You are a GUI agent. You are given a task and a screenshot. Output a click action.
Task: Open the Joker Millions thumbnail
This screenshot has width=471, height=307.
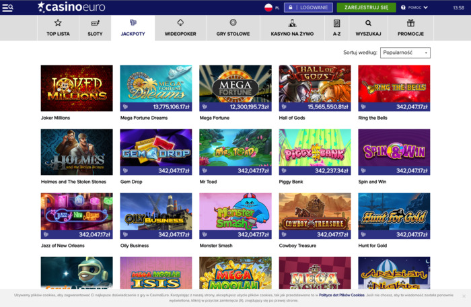77,88
